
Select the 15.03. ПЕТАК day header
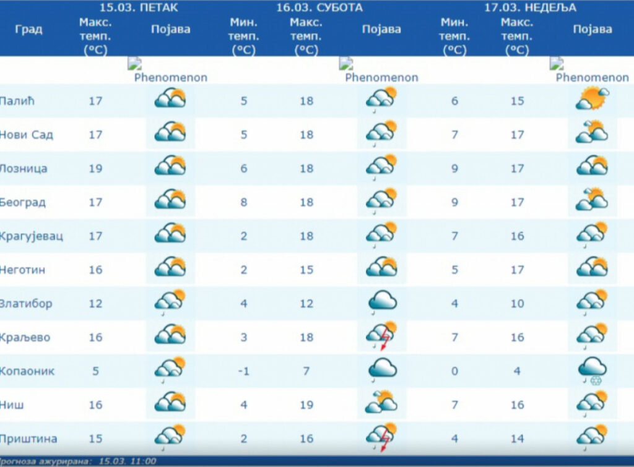(x=139, y=8)
